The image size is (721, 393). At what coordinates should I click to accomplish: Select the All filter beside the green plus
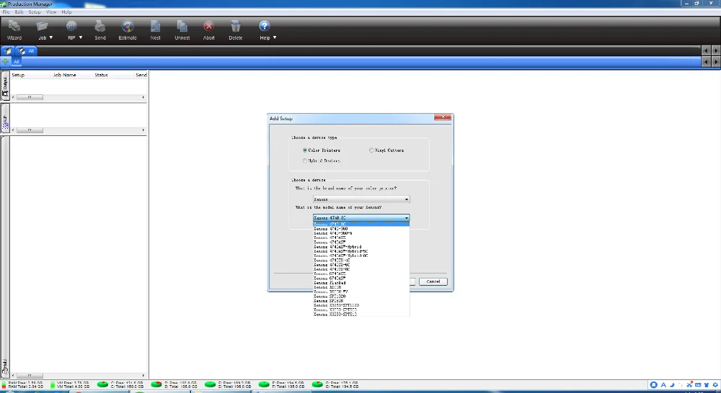click(x=16, y=61)
